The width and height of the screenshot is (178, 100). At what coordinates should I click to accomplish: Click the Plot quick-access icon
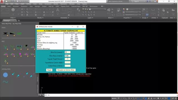pos(18,1)
